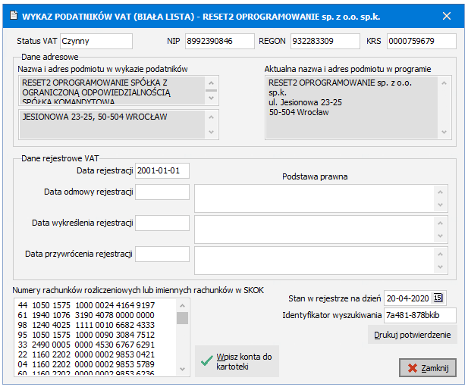This screenshot has width=468, height=387.
Task: Click the deletion legal basis text box
Action: 321,229
